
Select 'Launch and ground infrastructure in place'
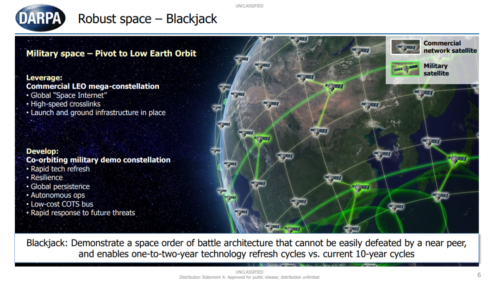(98, 112)
